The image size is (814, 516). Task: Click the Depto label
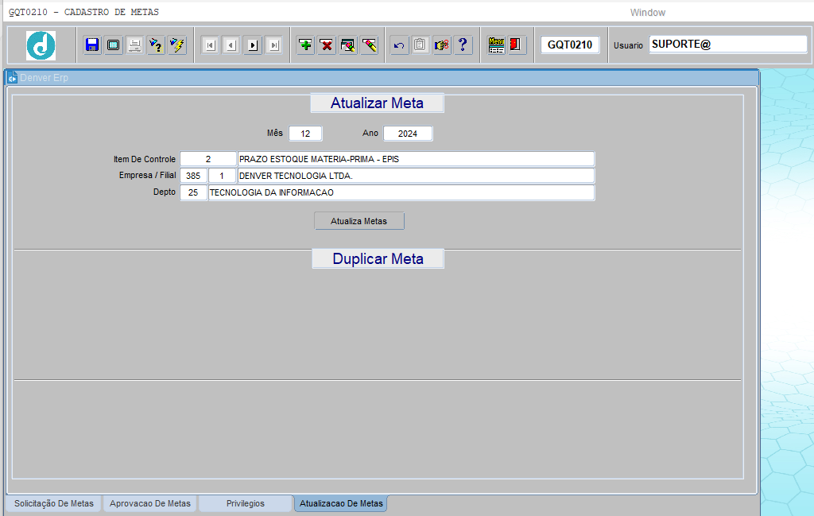point(165,192)
